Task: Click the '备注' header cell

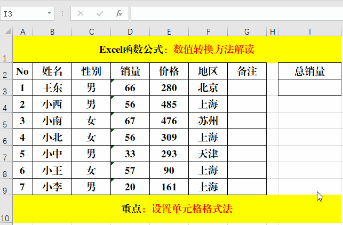Action: pos(247,71)
